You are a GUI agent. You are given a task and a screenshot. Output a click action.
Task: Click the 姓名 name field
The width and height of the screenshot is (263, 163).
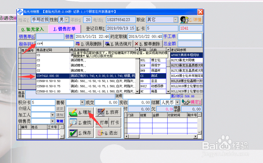(x=40, y=20)
